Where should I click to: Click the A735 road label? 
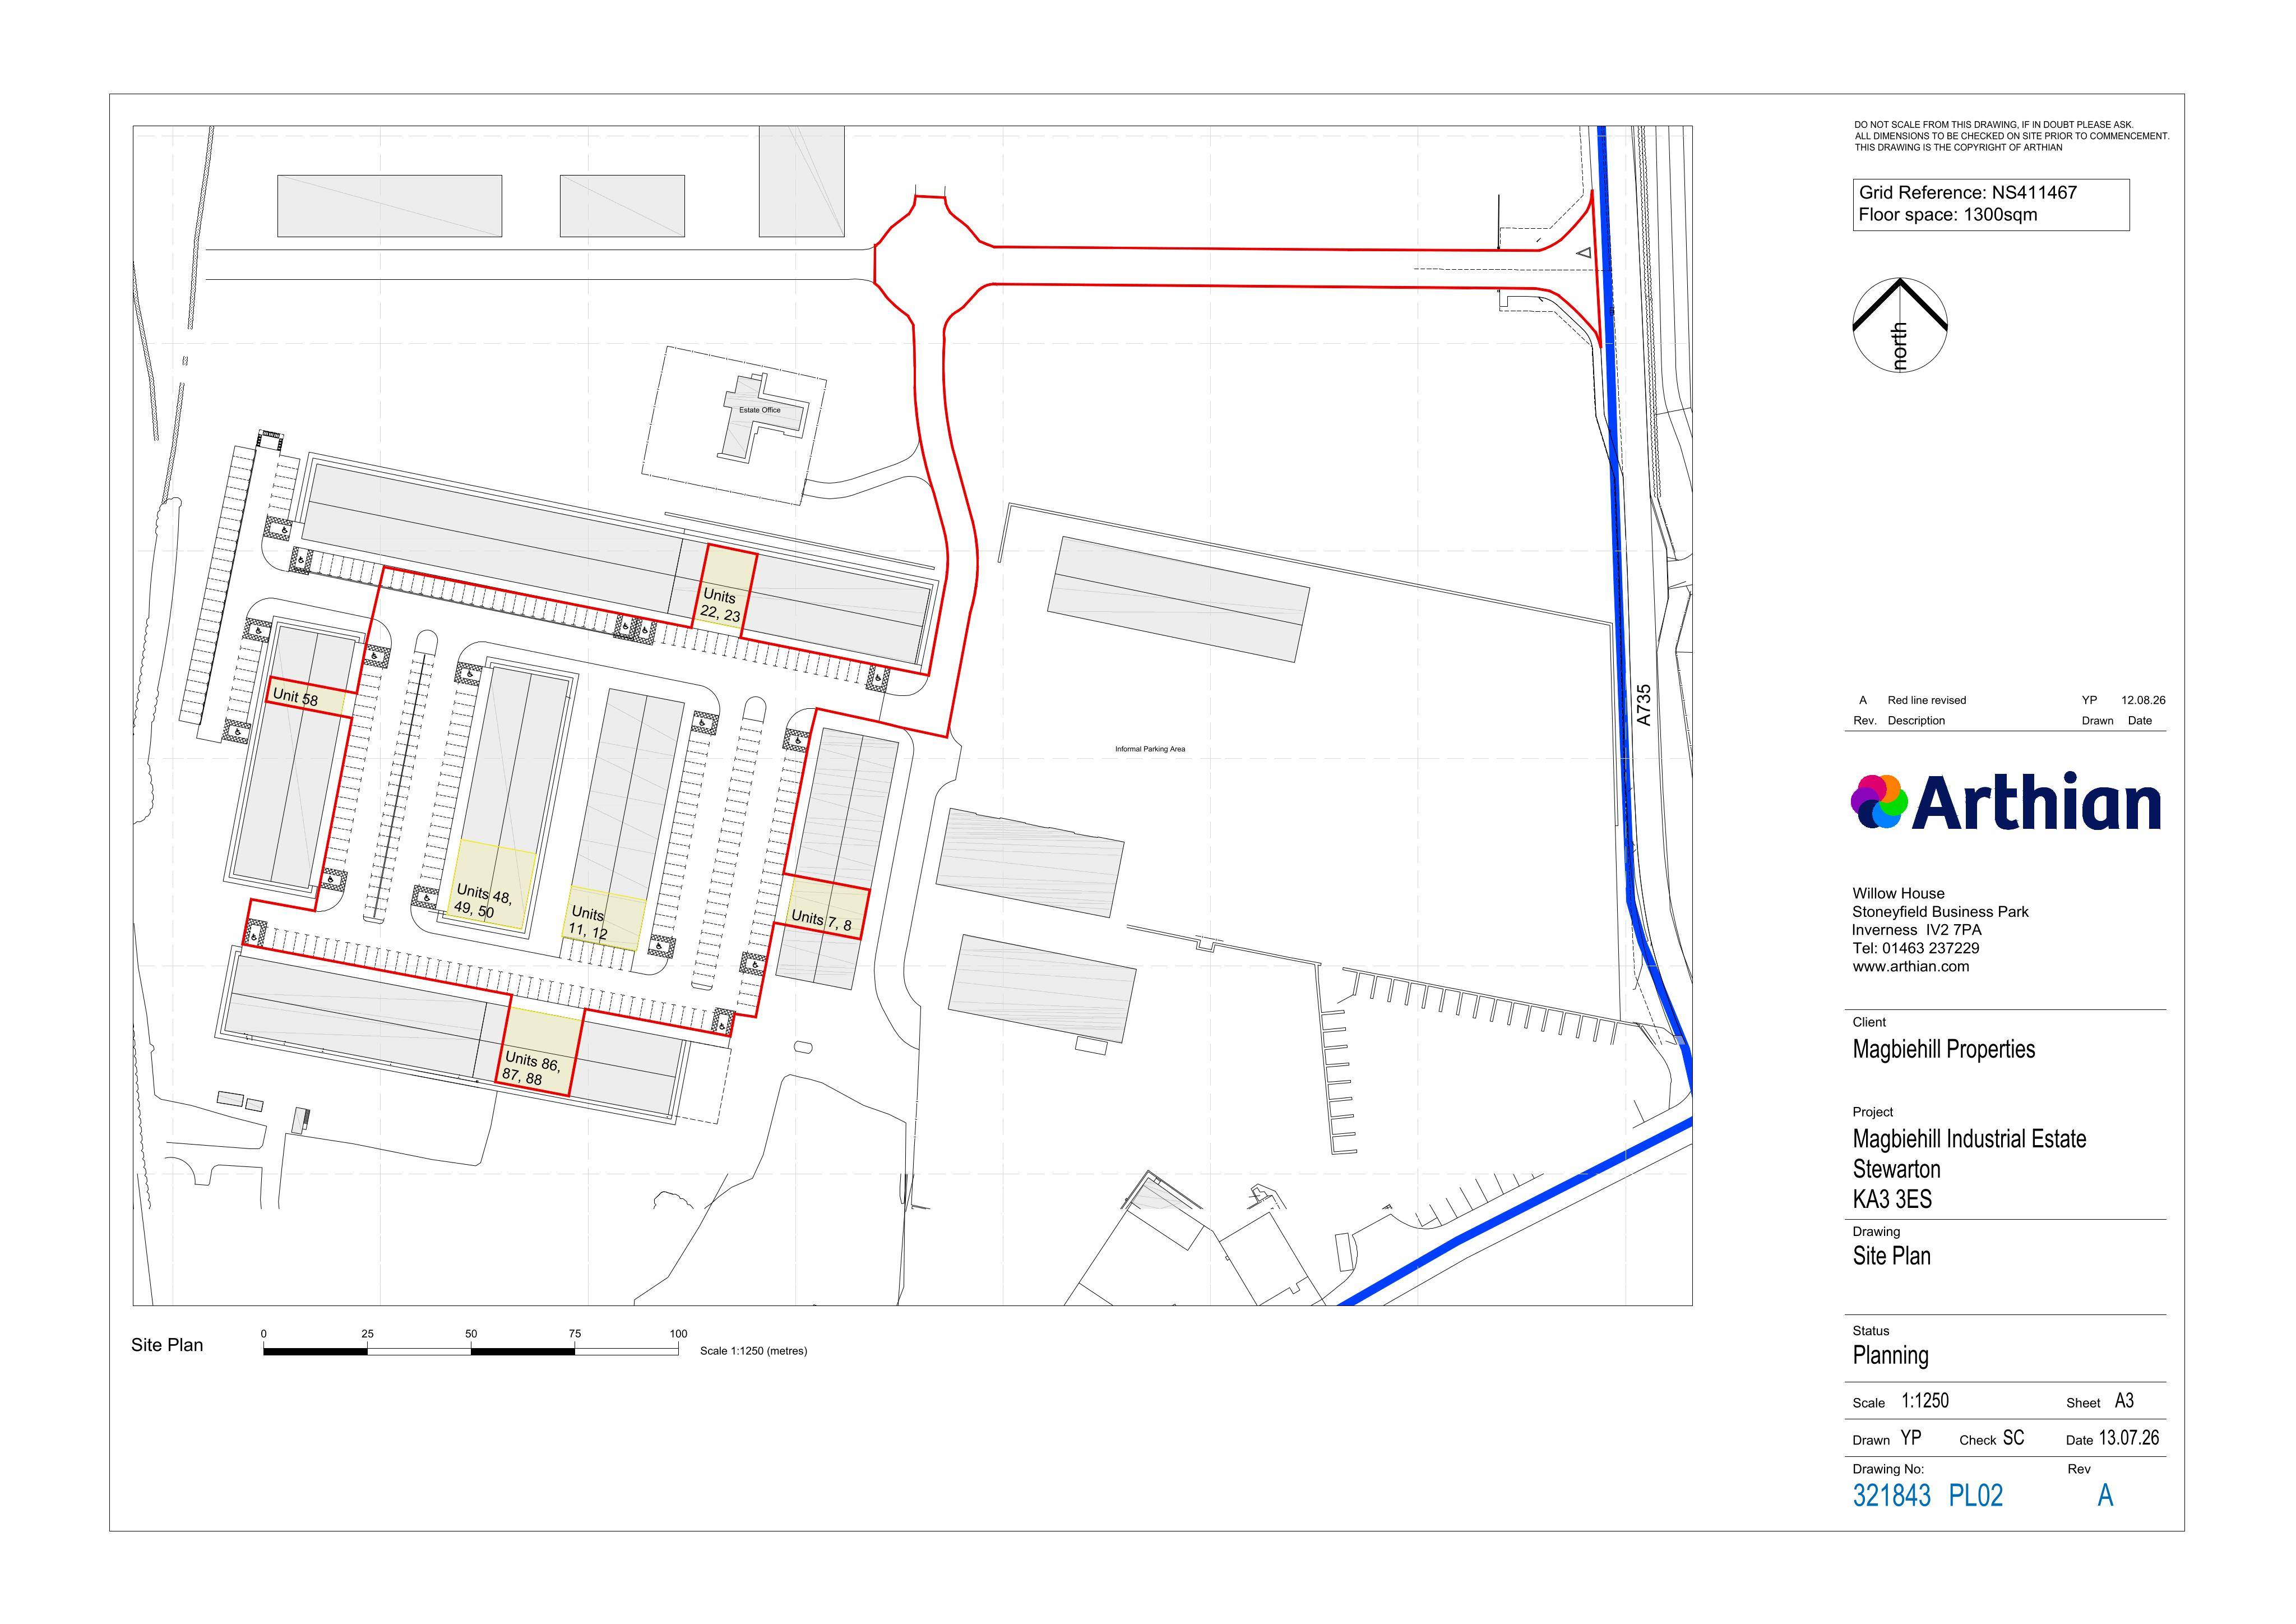[1644, 705]
